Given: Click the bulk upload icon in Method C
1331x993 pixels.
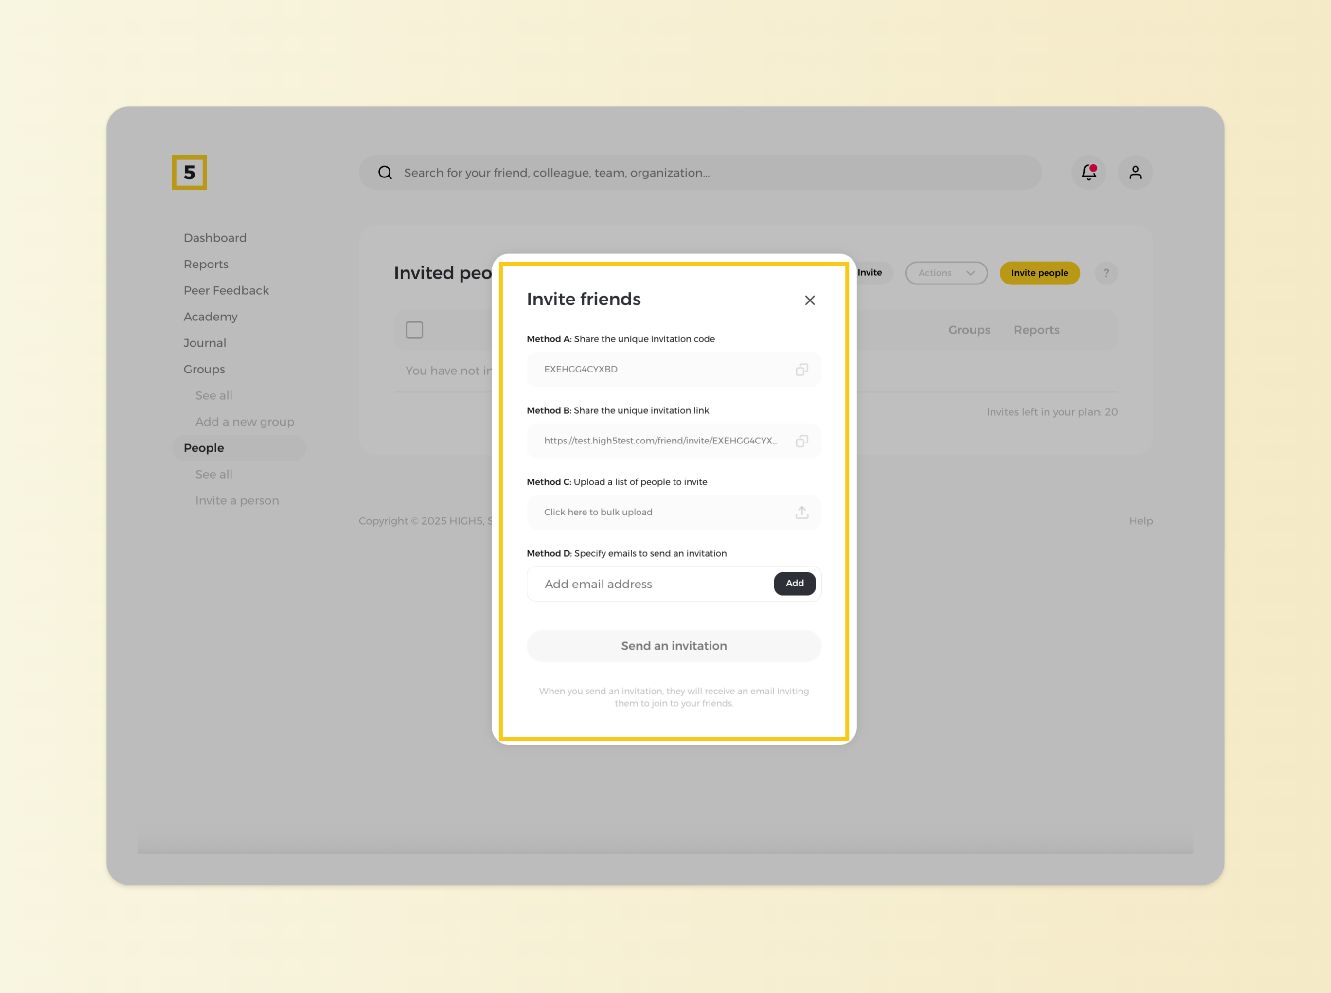Looking at the screenshot, I should [801, 512].
